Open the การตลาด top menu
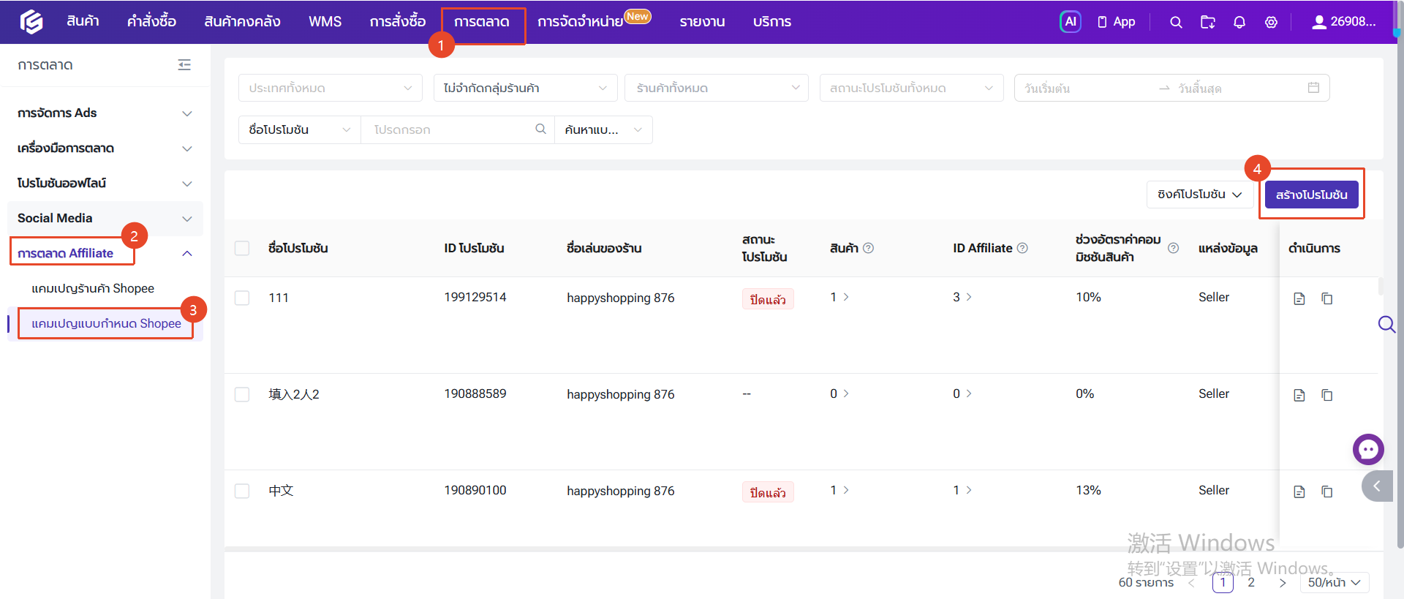 click(x=482, y=22)
